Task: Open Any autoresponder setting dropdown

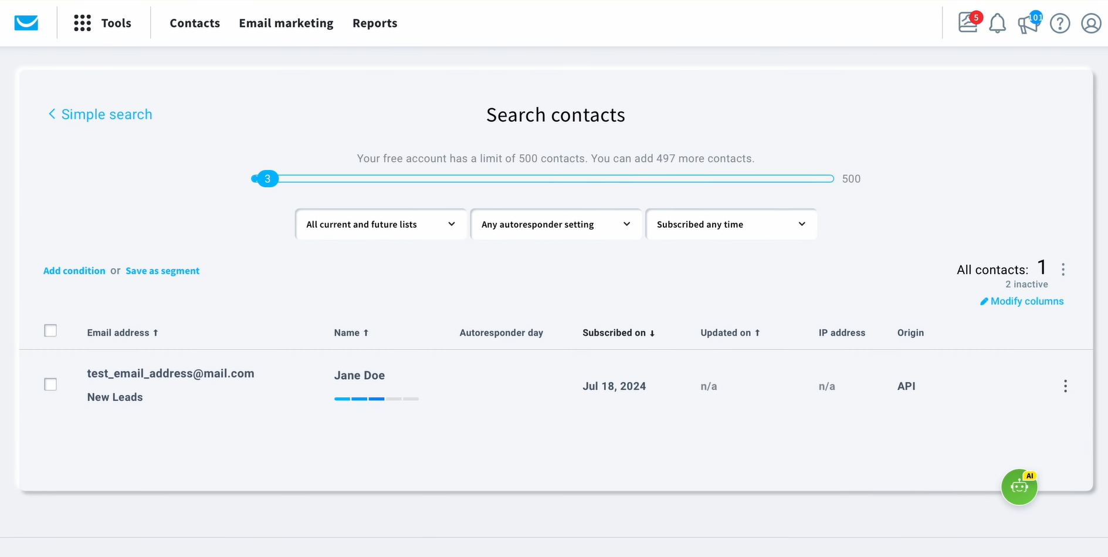Action: 555,224
